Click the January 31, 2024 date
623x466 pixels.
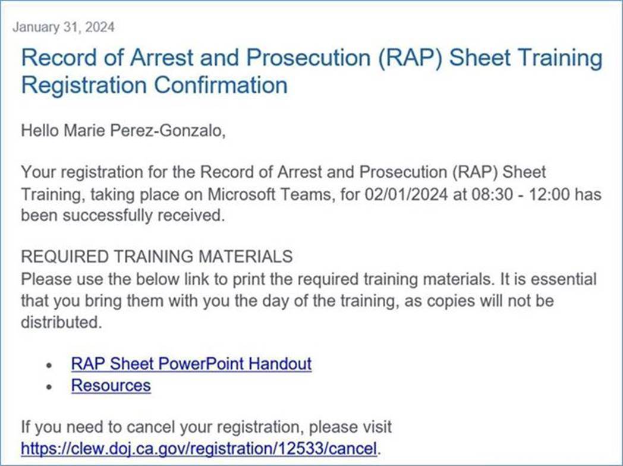click(63, 27)
